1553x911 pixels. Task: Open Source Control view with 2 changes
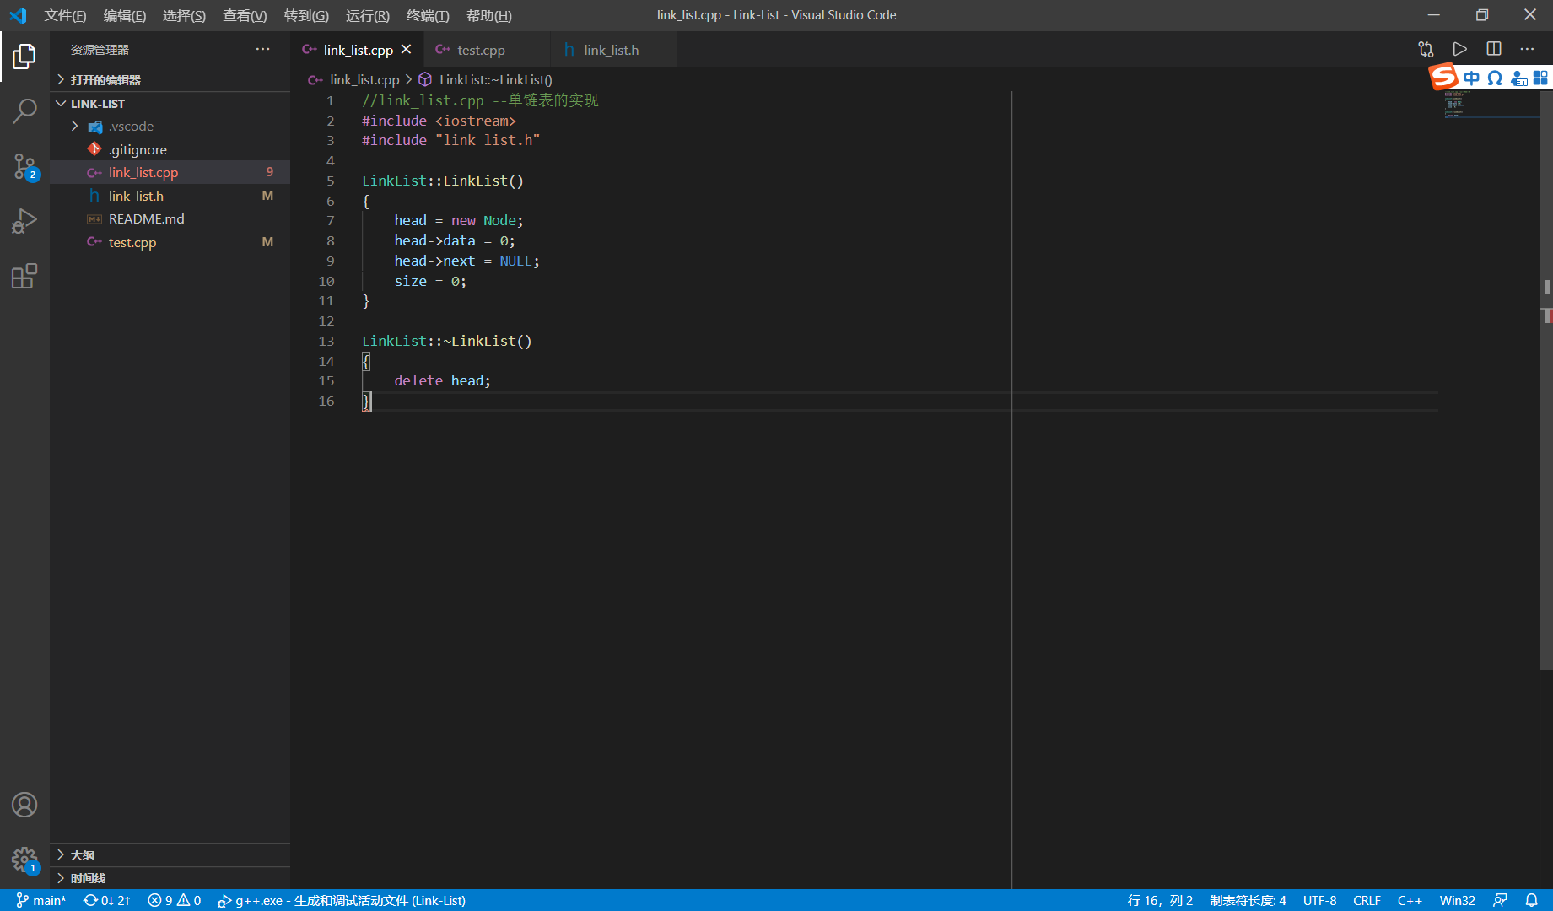(x=24, y=166)
